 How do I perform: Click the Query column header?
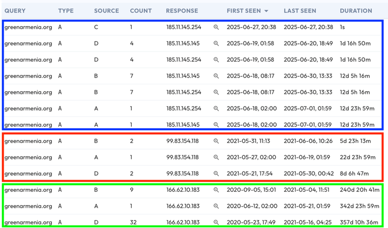(x=15, y=11)
